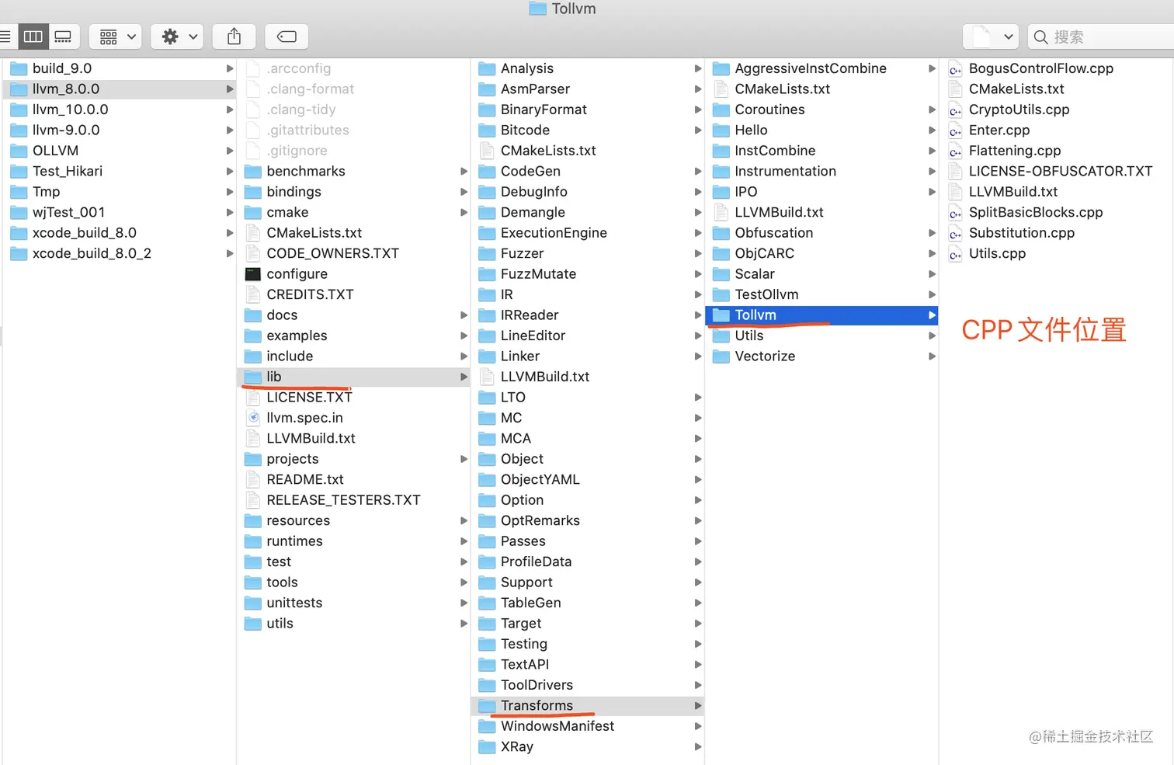
Task: Click the Share toolbar button
Action: [x=234, y=37]
